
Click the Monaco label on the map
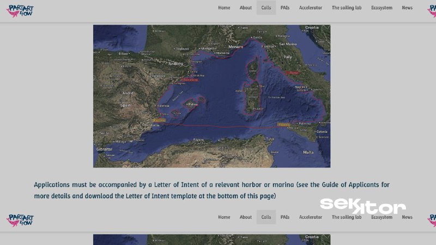pos(235,47)
